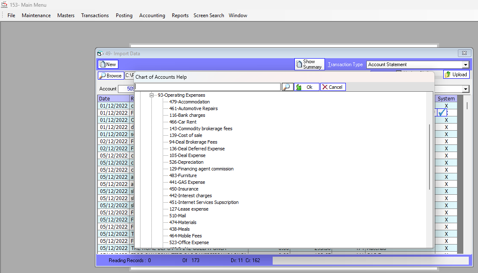Click the Account number input field

(126, 89)
